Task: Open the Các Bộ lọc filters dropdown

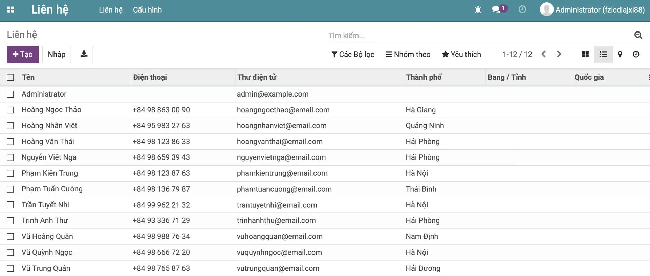Action: 353,54
